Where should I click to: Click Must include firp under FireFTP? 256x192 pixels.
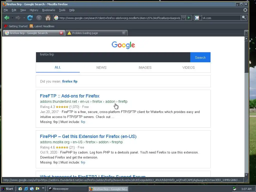pyautogui.click(x=83, y=122)
